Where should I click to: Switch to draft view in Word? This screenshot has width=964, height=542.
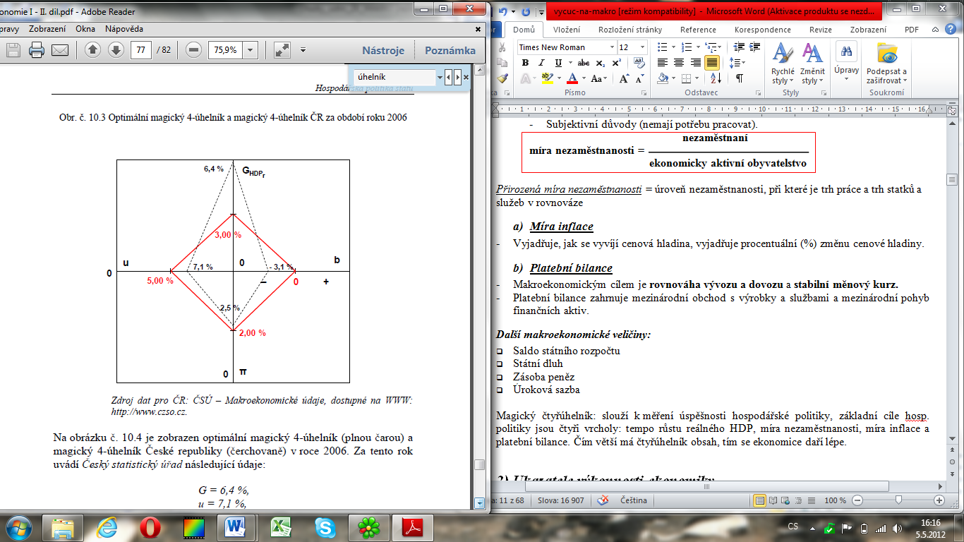[x=813, y=500]
